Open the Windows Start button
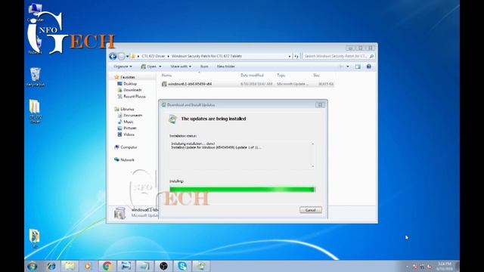The height and width of the screenshot is (272, 484). click(x=32, y=266)
